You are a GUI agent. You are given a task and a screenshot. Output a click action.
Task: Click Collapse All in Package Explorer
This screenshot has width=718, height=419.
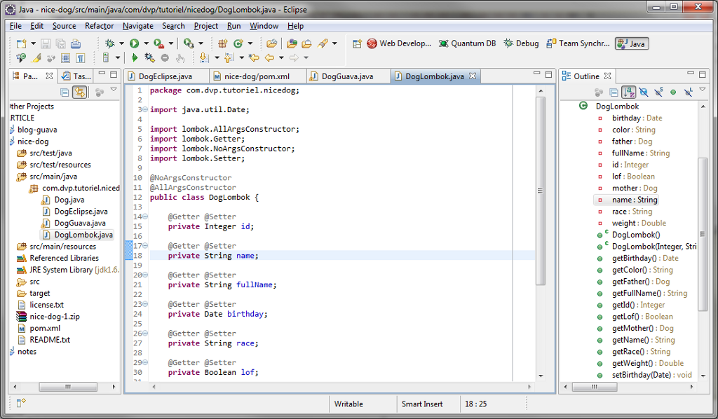(x=65, y=92)
